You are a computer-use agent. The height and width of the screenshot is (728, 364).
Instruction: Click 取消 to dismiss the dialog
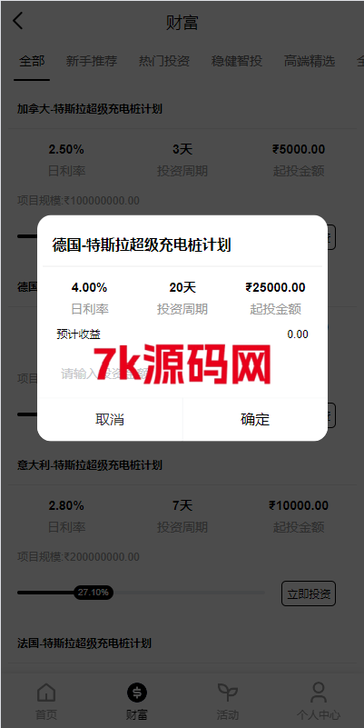[x=110, y=419]
